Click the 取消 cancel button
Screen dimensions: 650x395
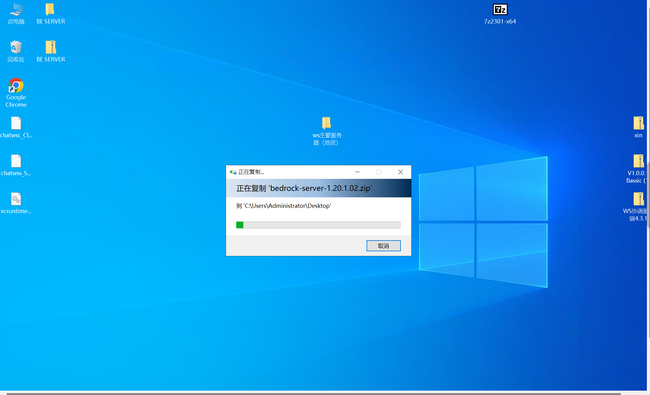pos(383,246)
